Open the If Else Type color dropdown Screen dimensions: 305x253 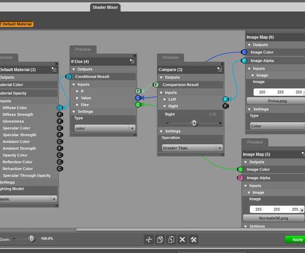pyautogui.click(x=105, y=129)
